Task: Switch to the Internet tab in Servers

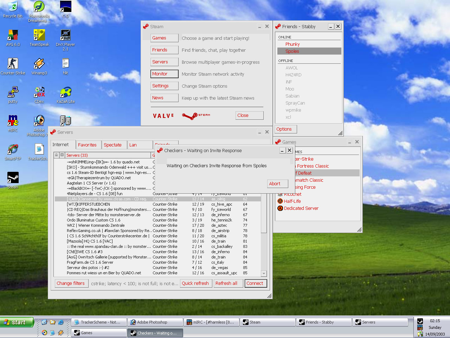Action: (x=63, y=145)
